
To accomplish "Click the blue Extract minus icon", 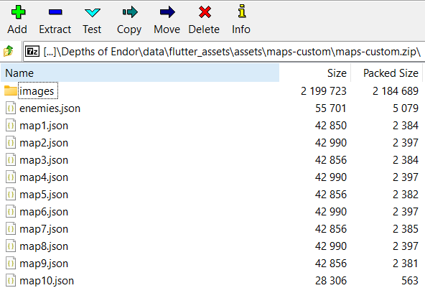I will [55, 12].
